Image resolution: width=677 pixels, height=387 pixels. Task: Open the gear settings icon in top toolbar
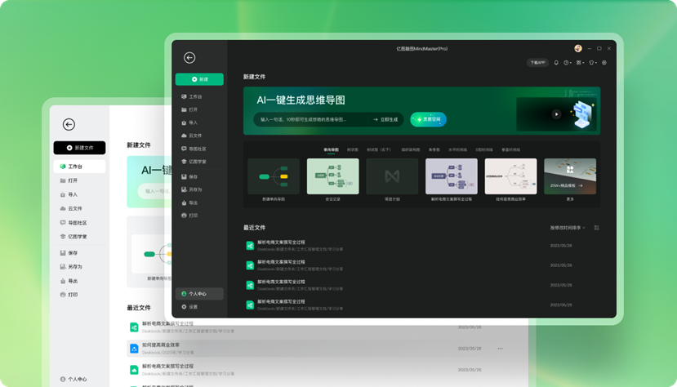point(604,63)
